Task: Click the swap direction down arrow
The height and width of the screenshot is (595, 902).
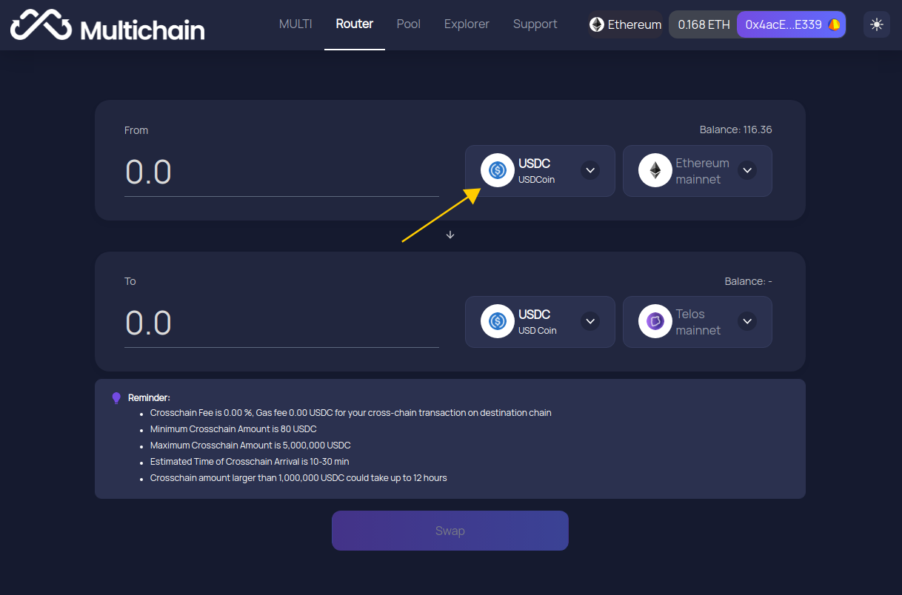Action: [450, 235]
